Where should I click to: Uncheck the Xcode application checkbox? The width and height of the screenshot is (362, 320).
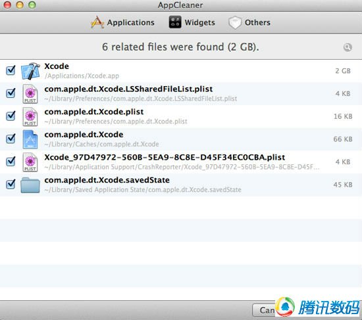(x=11, y=70)
